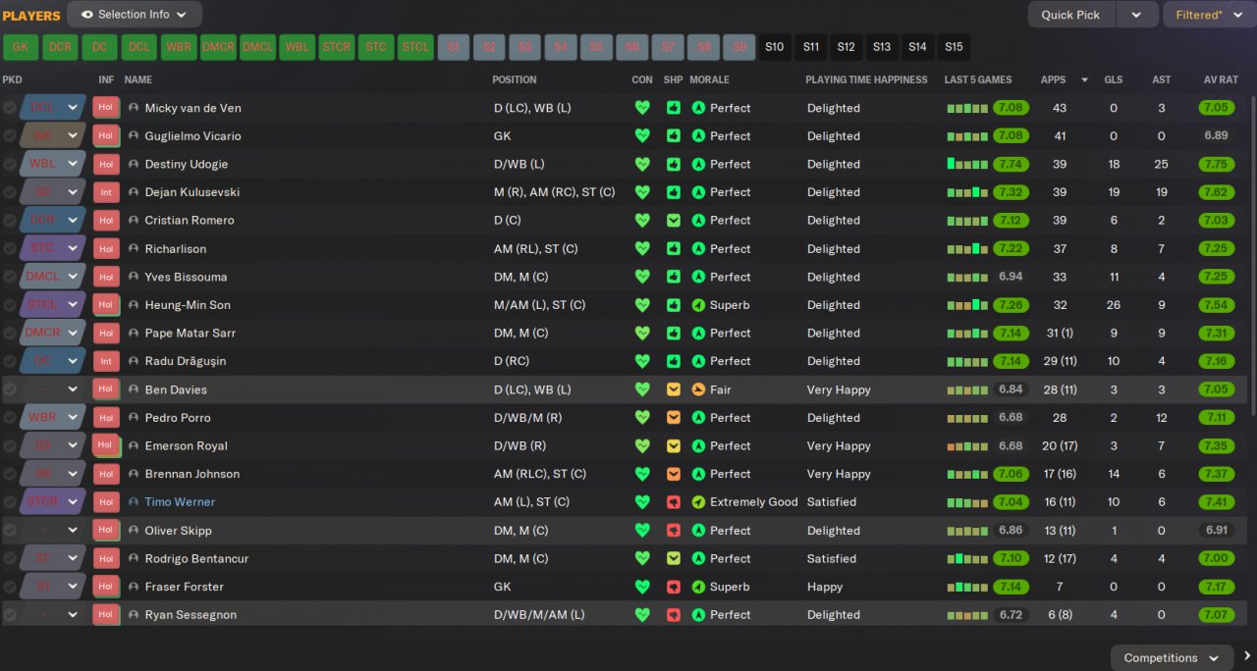Open WBR position dropdown for Pedro Porro
This screenshot has height=671, width=1257.
click(x=73, y=418)
